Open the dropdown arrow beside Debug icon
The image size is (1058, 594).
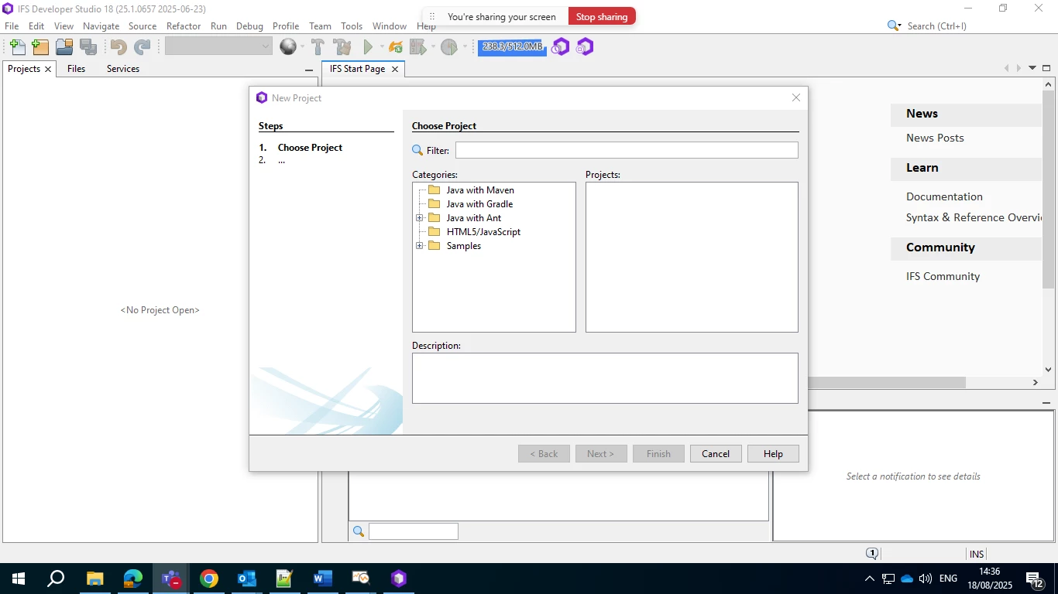[433, 47]
